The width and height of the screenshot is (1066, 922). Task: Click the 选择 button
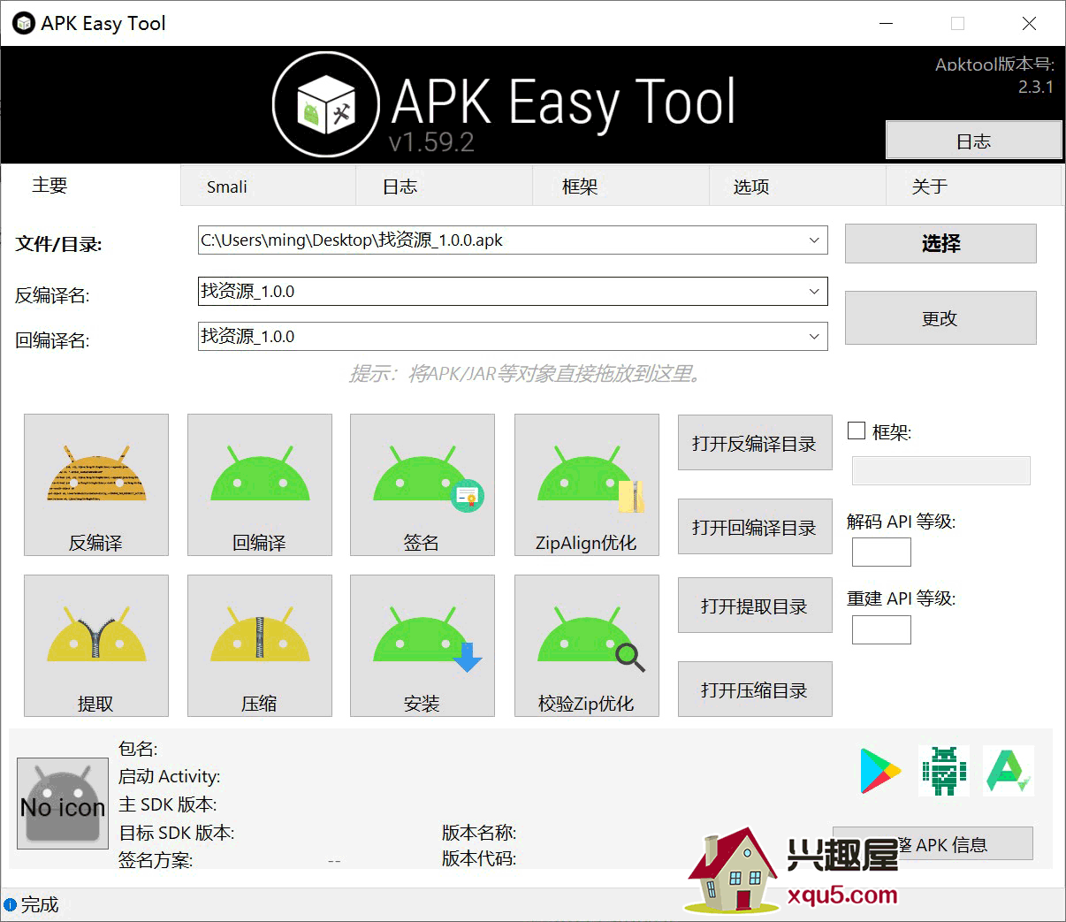pos(940,243)
